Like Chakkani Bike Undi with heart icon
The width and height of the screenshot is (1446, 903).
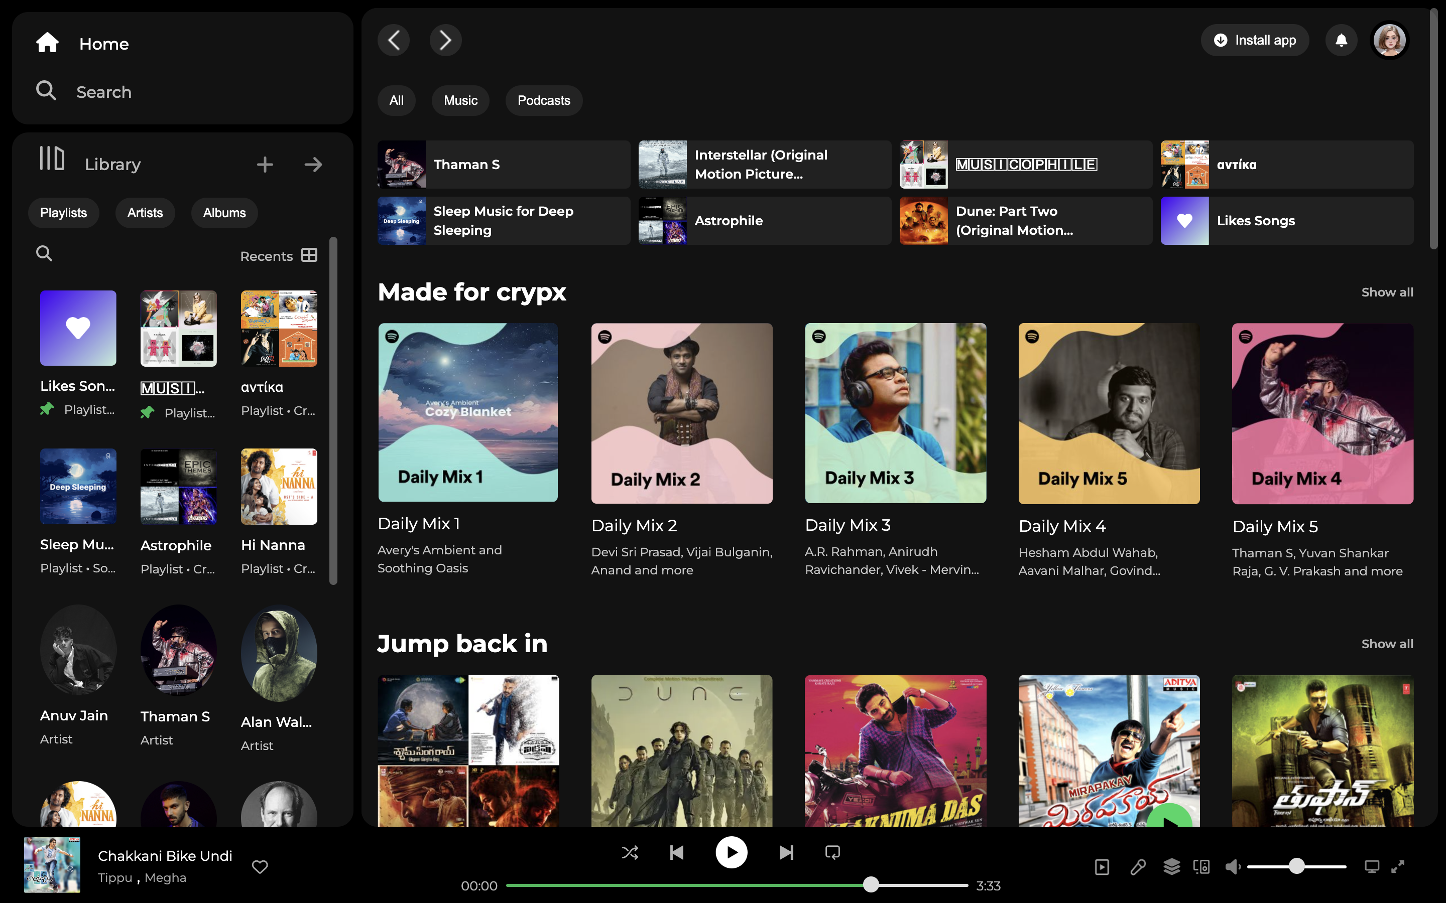(260, 866)
